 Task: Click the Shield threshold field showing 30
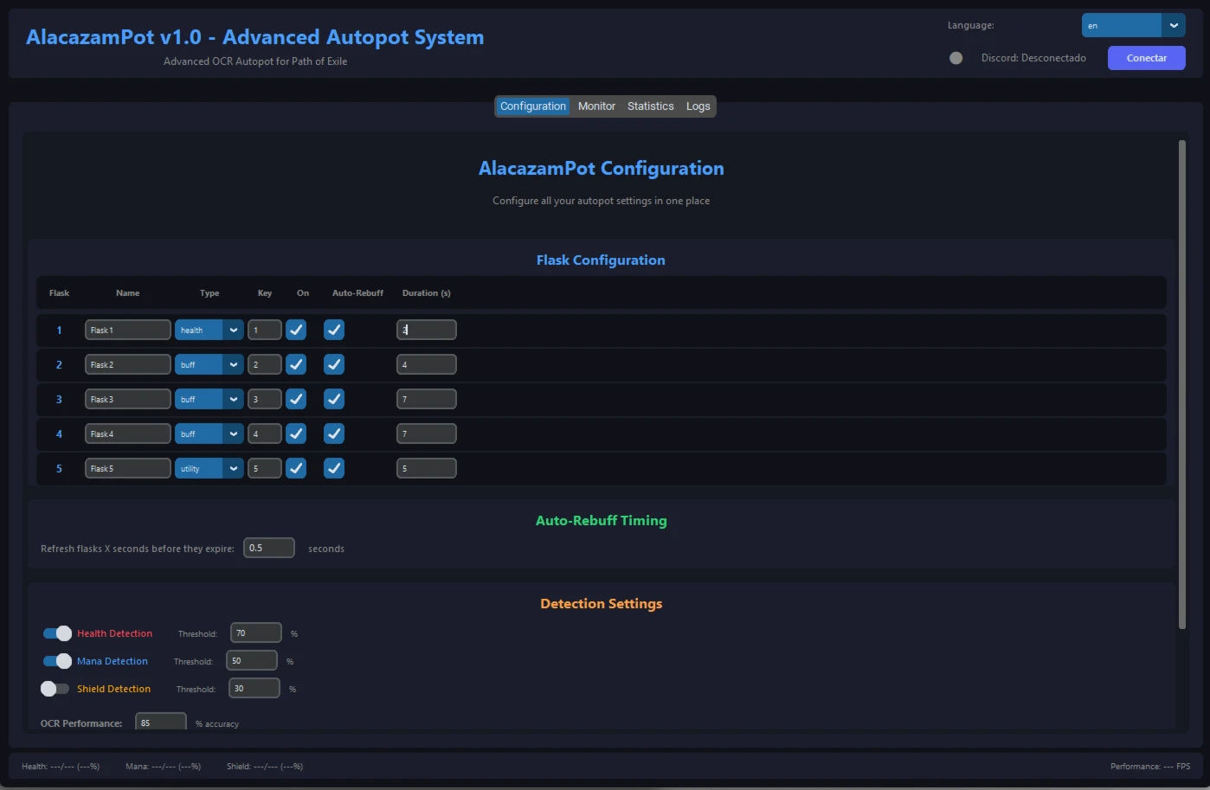click(x=254, y=689)
